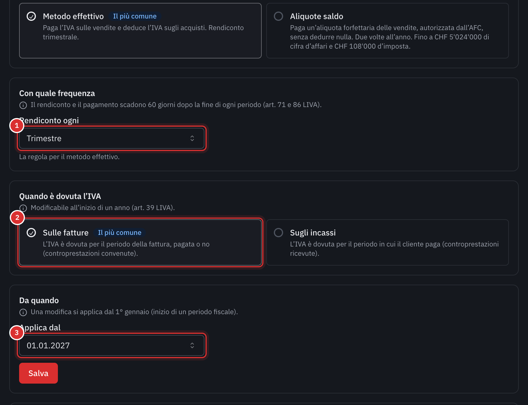Click the Il più comune badge on Sulle fatture
The height and width of the screenshot is (405, 528).
pos(120,233)
